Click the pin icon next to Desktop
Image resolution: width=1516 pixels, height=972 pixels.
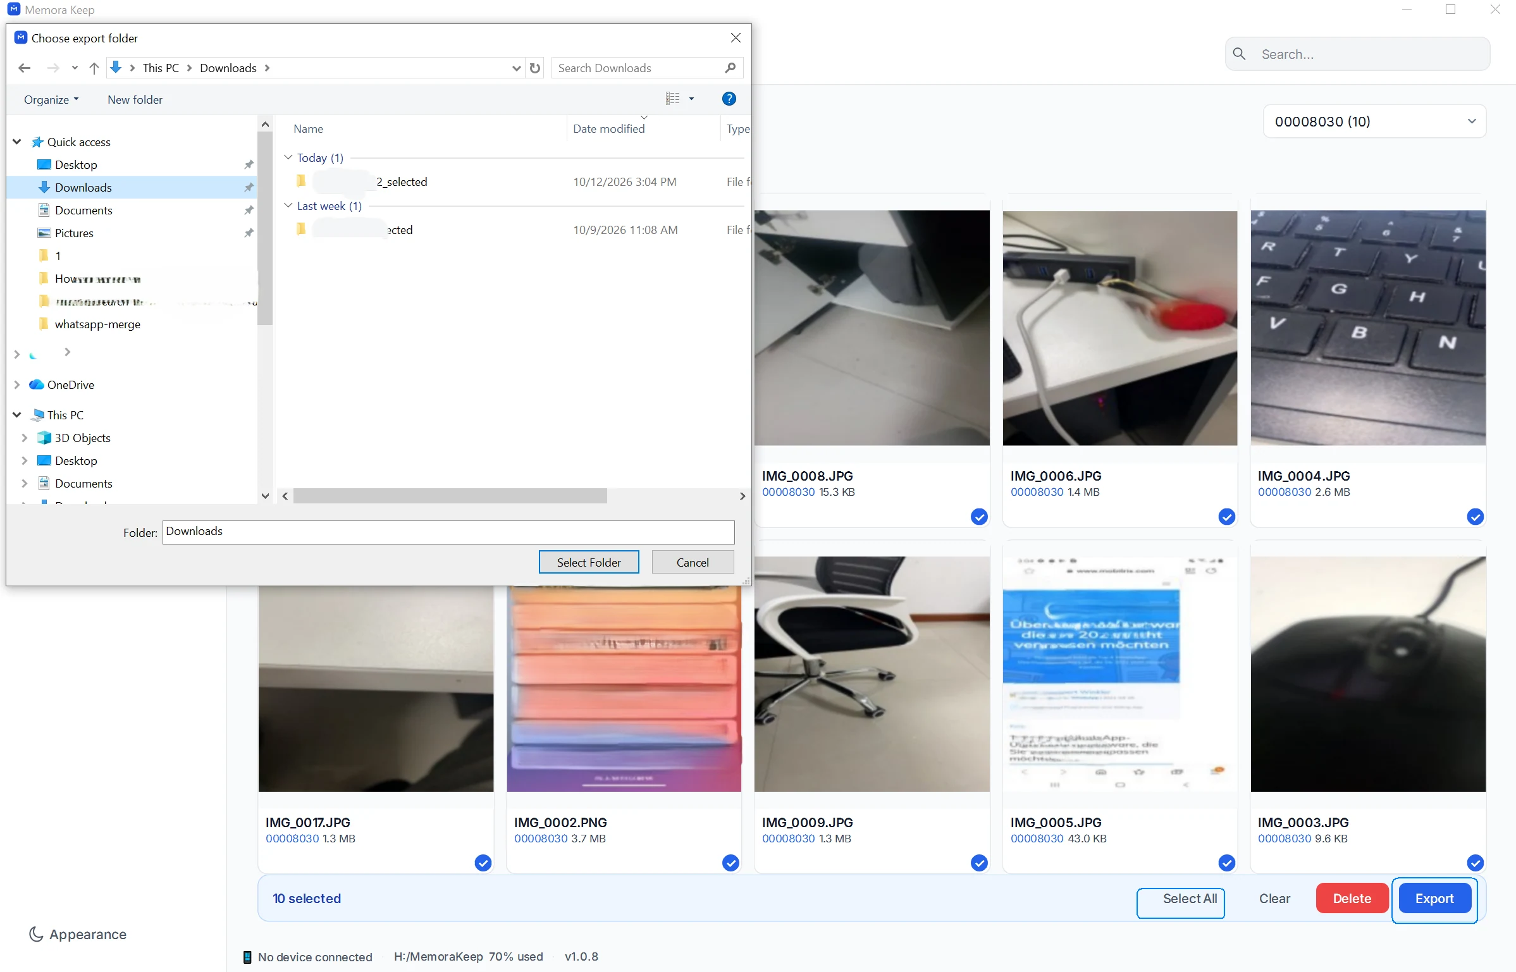[x=249, y=164]
